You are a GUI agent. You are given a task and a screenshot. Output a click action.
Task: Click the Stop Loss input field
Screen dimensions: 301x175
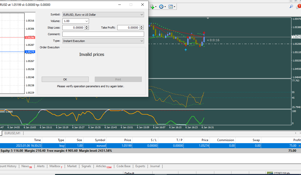[x=74, y=28]
